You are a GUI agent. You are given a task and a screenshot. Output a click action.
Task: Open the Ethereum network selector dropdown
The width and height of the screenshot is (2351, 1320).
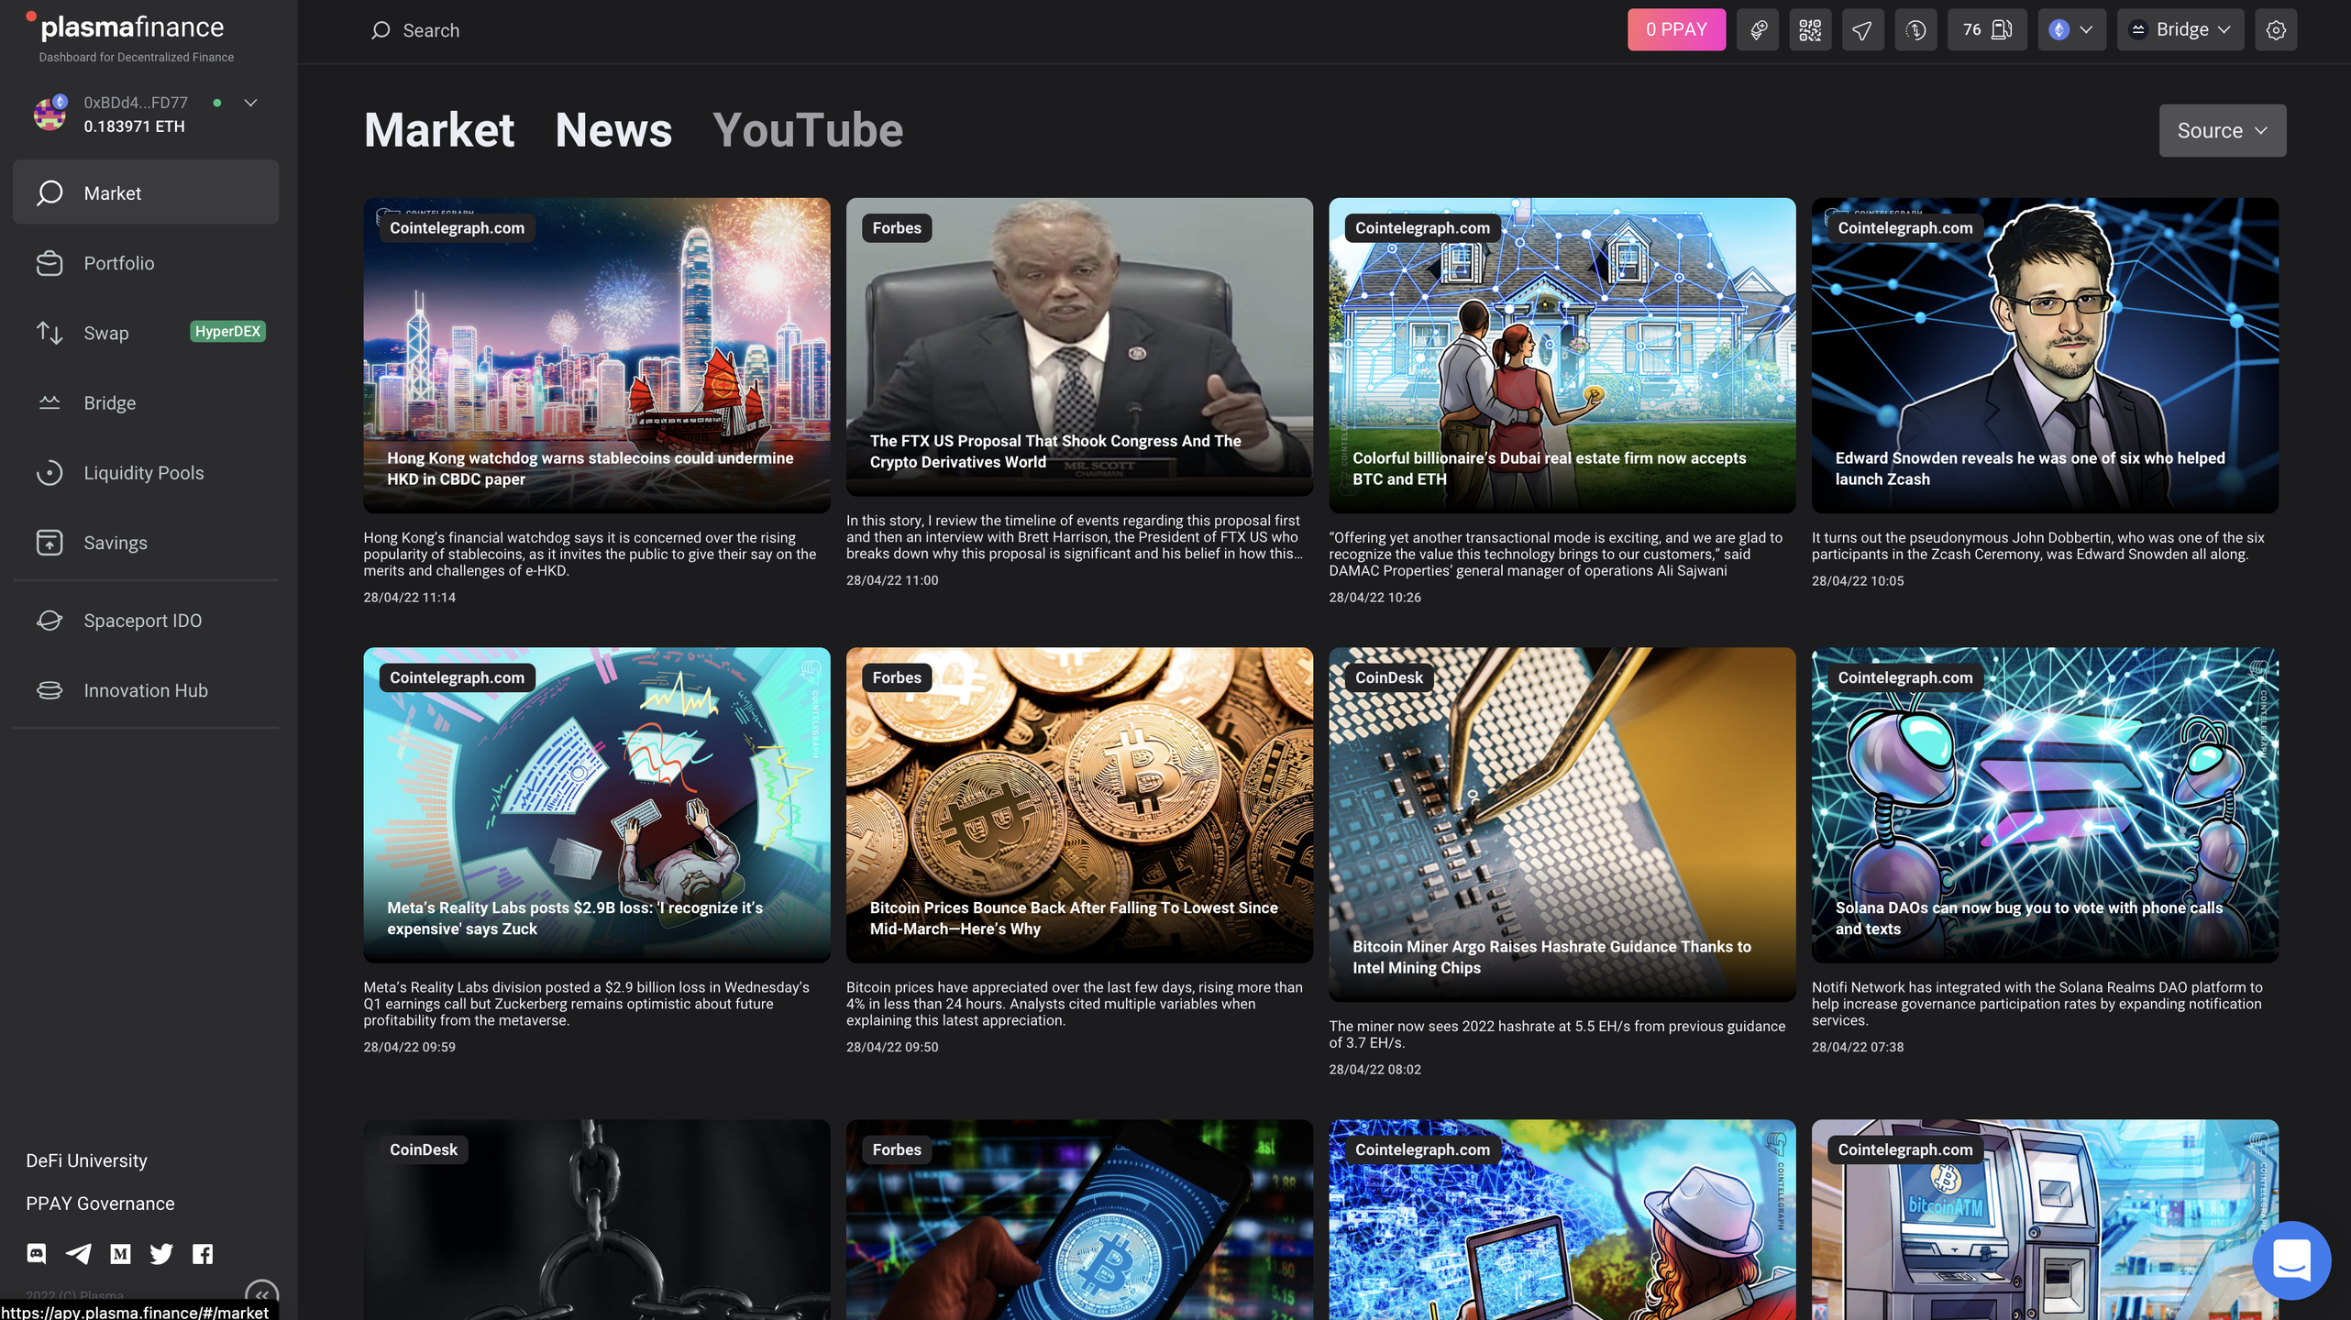[x=2070, y=30]
